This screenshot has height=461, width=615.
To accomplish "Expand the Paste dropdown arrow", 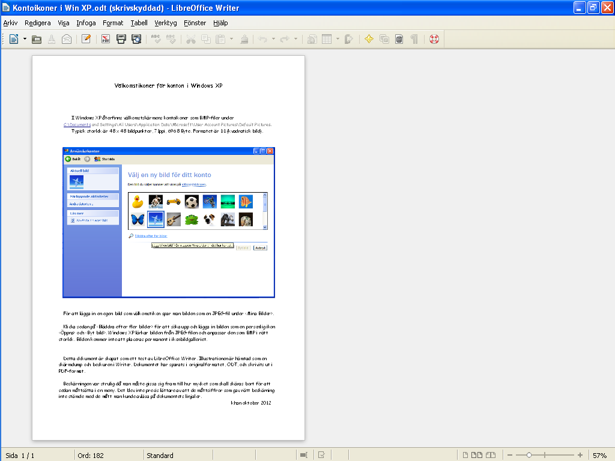I will pos(231,39).
